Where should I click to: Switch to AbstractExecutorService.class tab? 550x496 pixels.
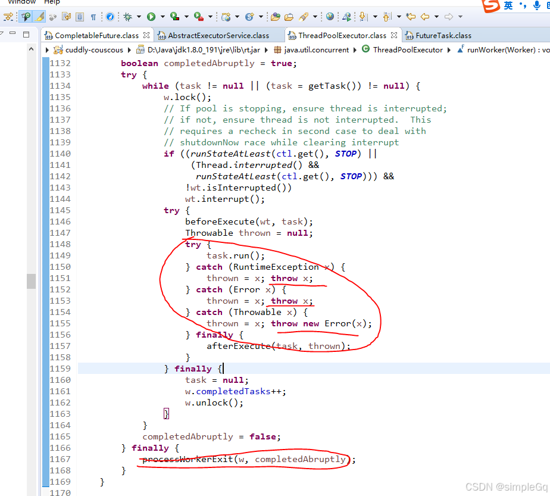click(218, 36)
